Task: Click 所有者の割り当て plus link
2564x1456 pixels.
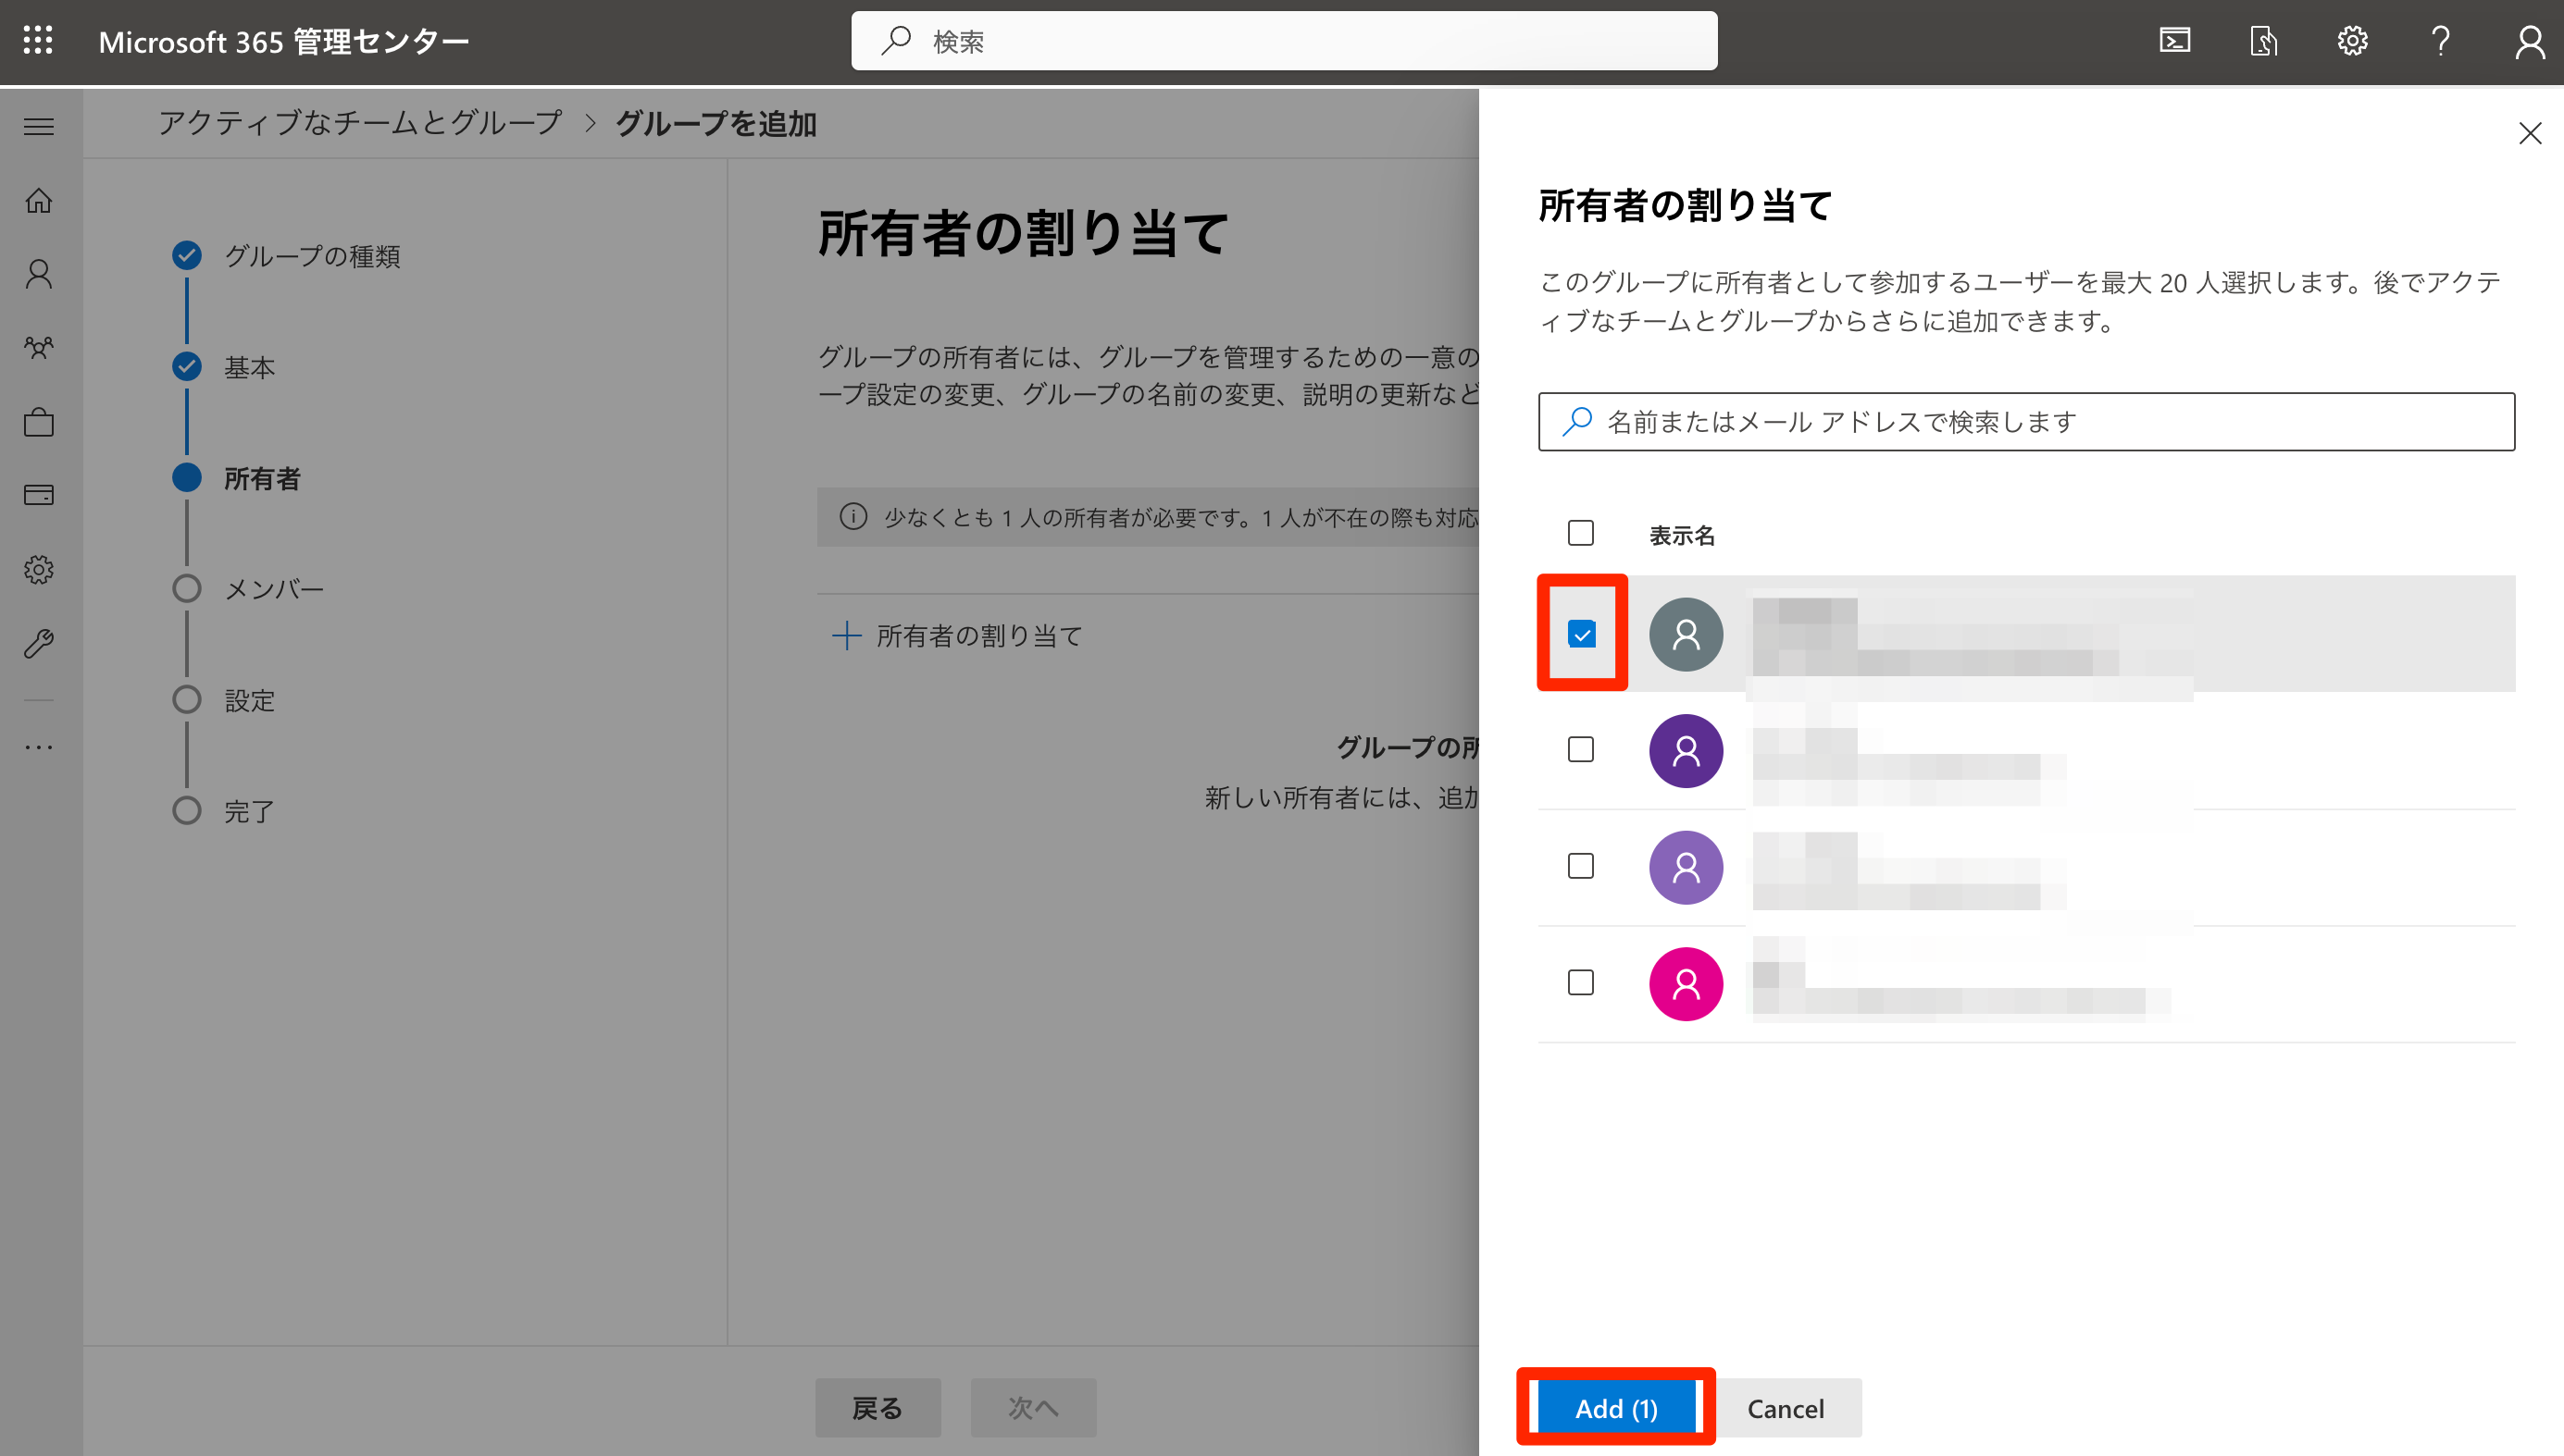Action: pyautogui.click(x=957, y=636)
